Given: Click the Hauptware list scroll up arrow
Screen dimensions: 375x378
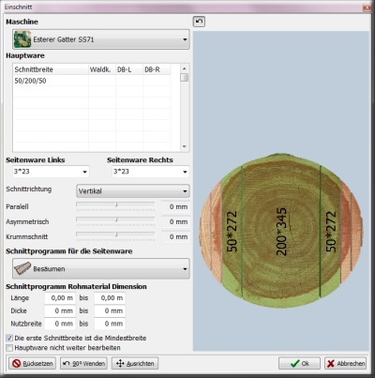Looking at the screenshot, I should point(185,68).
